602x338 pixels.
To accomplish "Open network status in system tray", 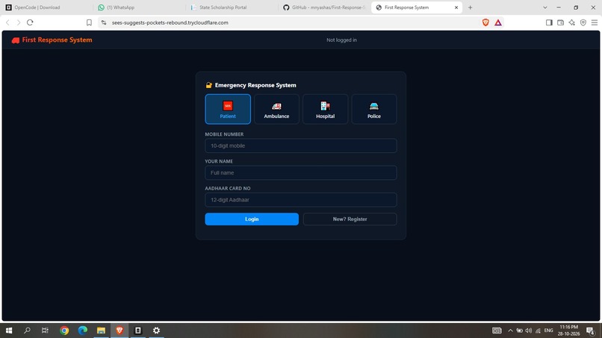I will click(538, 331).
